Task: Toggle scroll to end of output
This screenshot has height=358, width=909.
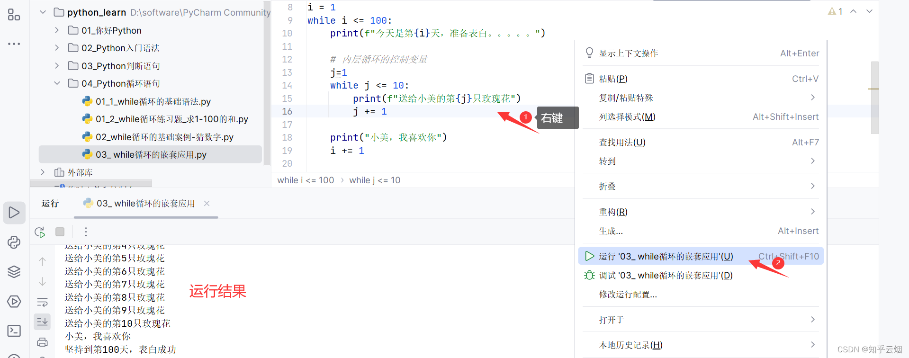Action: [x=42, y=322]
